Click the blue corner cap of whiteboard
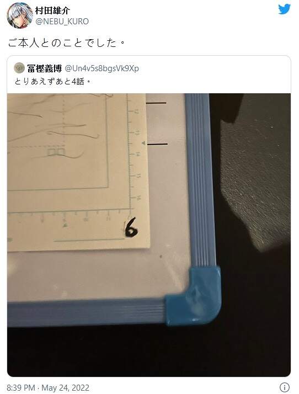299x394 pixels. 193,296
